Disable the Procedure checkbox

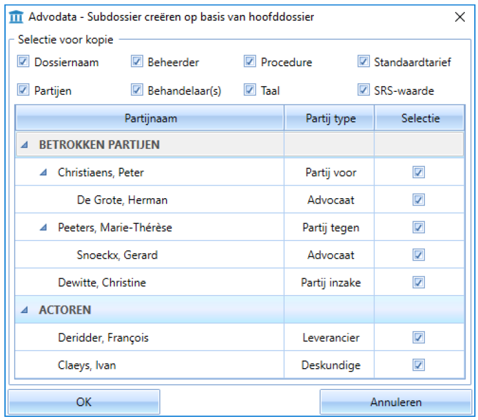pos(250,61)
